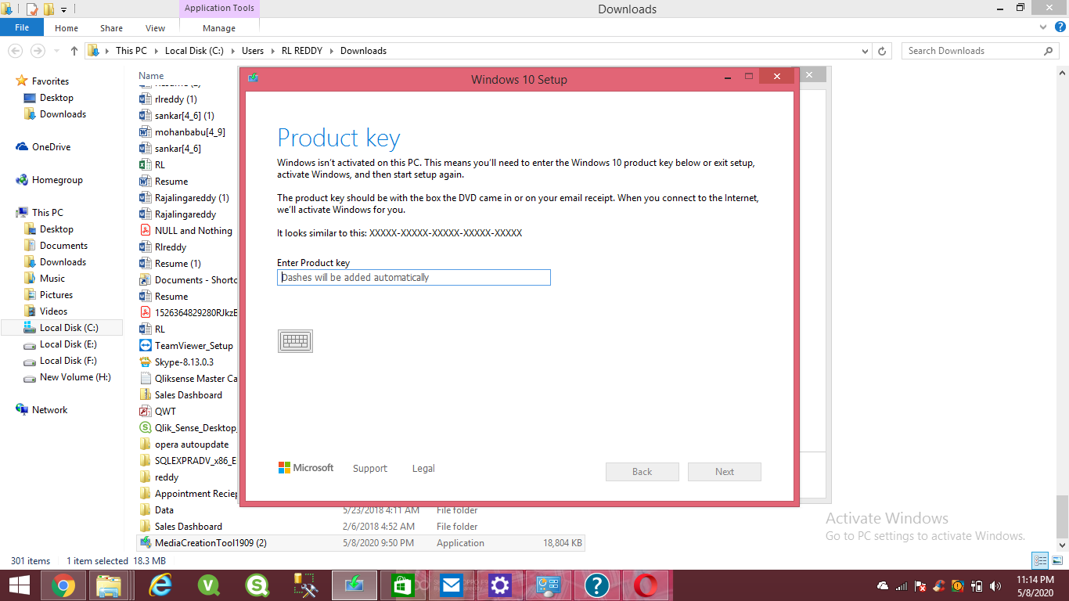Open the Support link in Setup
The image size is (1069, 601).
tap(370, 469)
